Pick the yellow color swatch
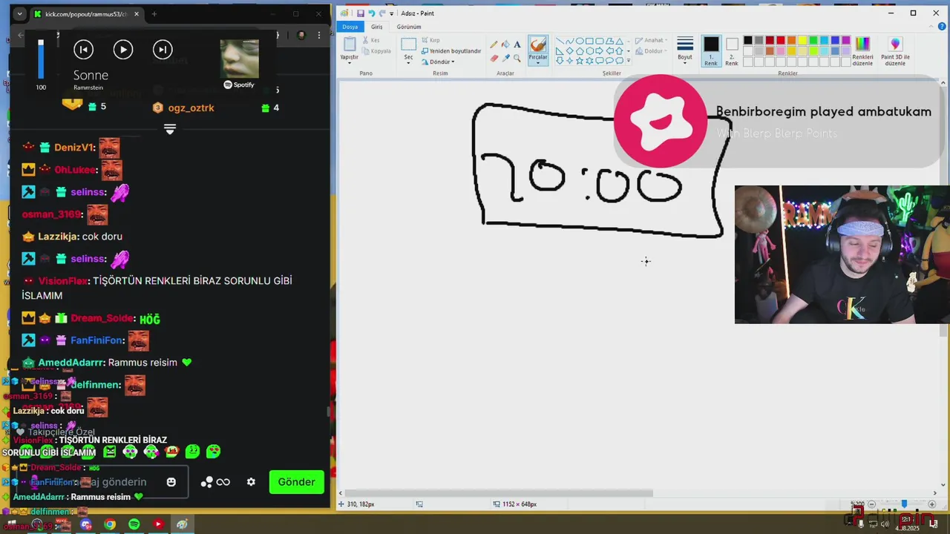Viewport: 950px width, 534px height. (x=802, y=40)
